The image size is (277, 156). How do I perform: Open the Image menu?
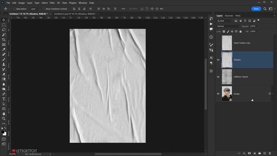22,3
